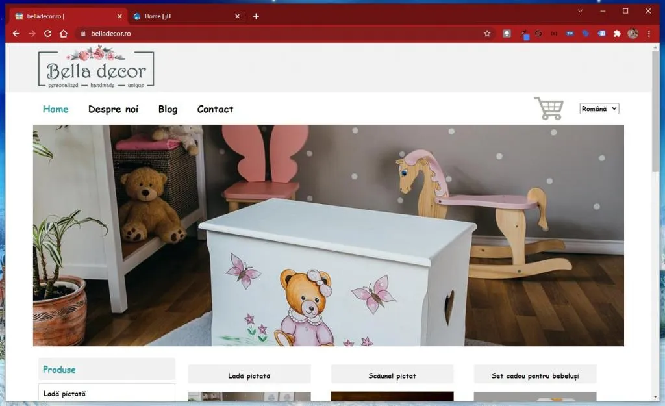Click the browser reload button

click(x=47, y=34)
